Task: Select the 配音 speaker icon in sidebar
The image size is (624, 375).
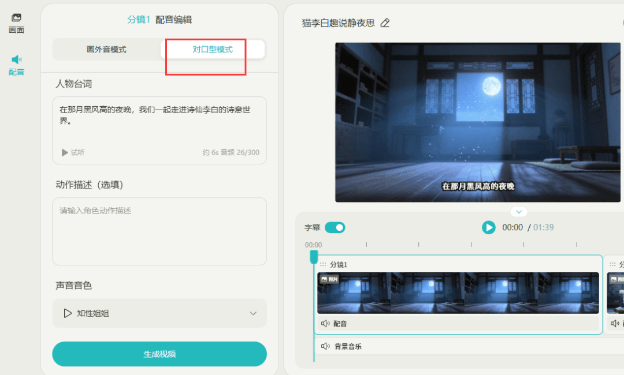Action: click(x=16, y=59)
